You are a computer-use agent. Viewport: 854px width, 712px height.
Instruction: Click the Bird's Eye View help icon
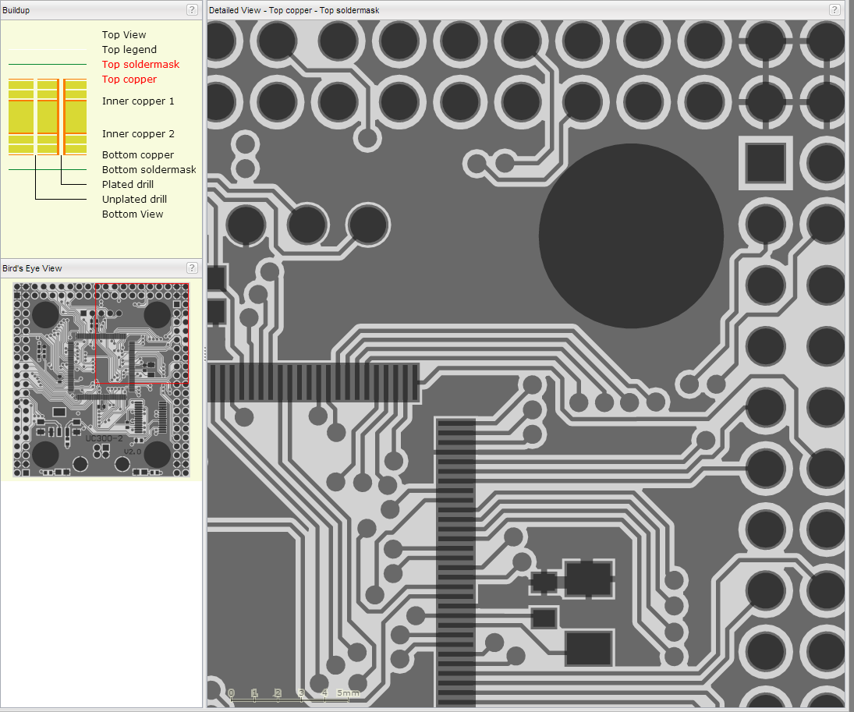tap(192, 268)
